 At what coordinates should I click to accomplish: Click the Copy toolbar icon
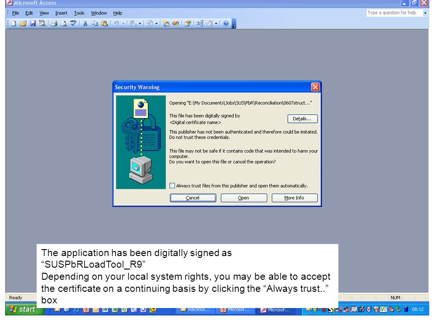95,23
